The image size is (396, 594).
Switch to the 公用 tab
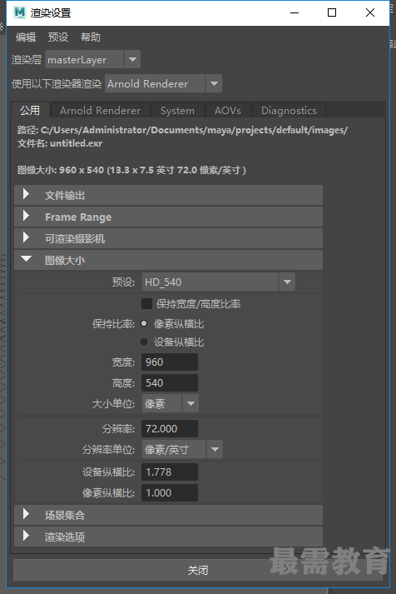(x=30, y=110)
